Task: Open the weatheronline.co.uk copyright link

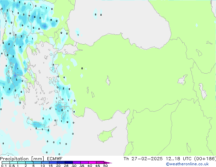Action: tap(187, 164)
